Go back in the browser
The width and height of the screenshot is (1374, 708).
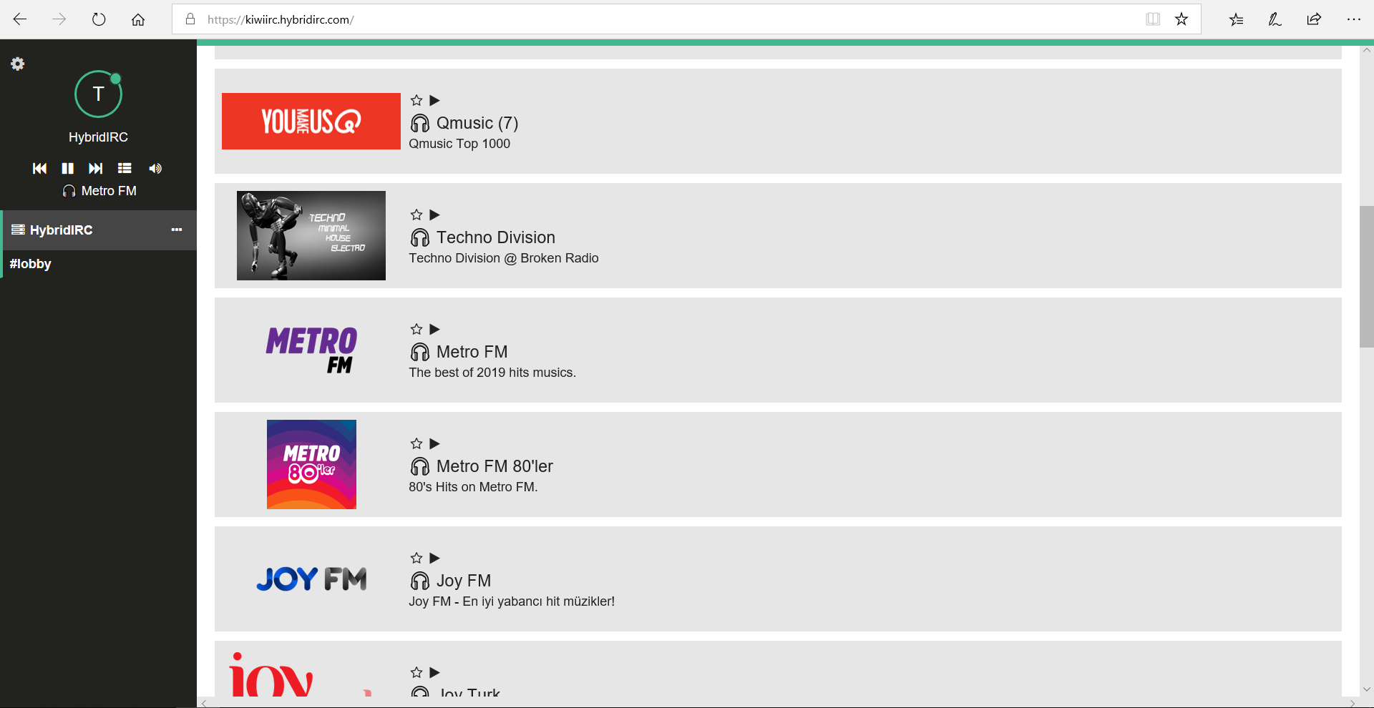[20, 19]
